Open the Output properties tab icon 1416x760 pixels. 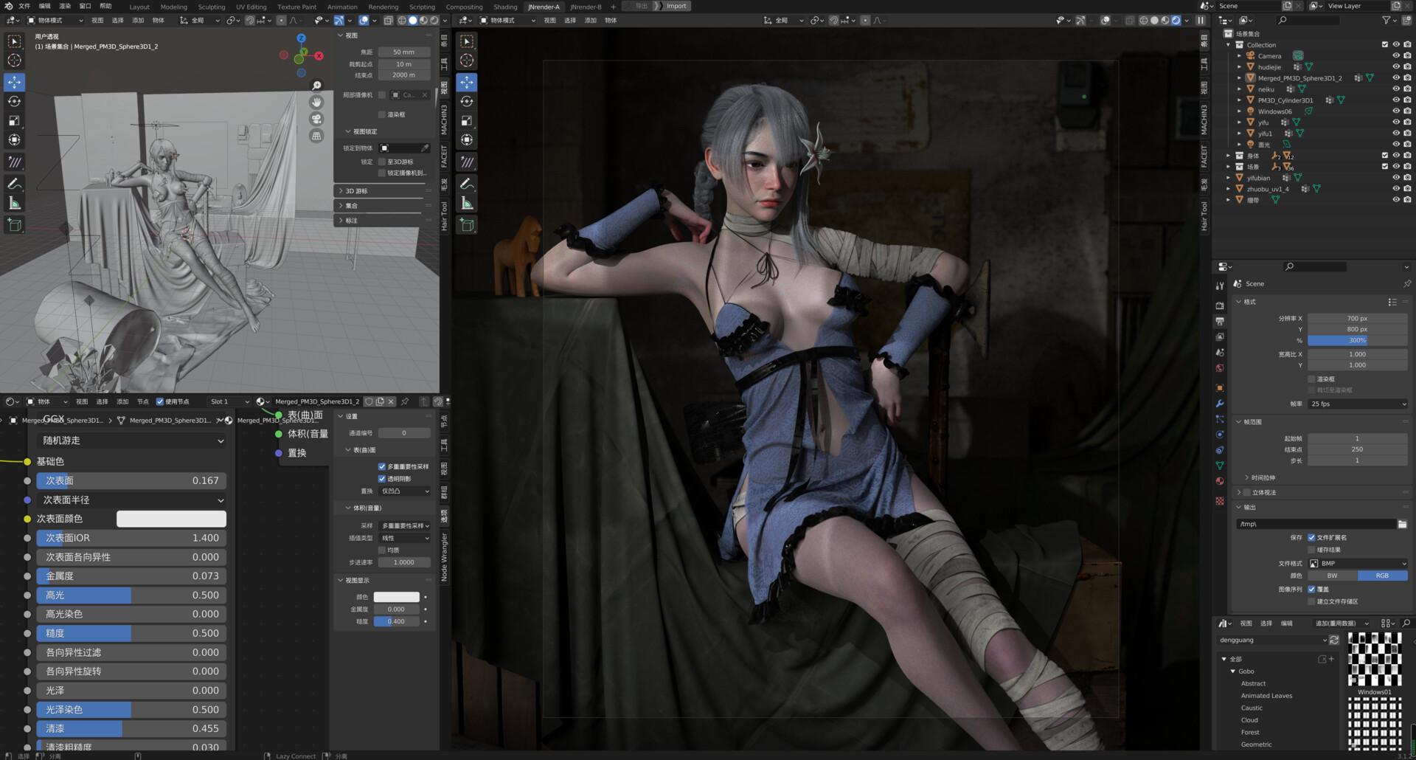(1220, 321)
